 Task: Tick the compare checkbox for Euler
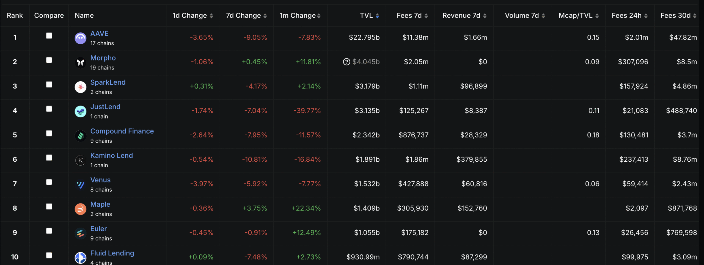pos(49,231)
